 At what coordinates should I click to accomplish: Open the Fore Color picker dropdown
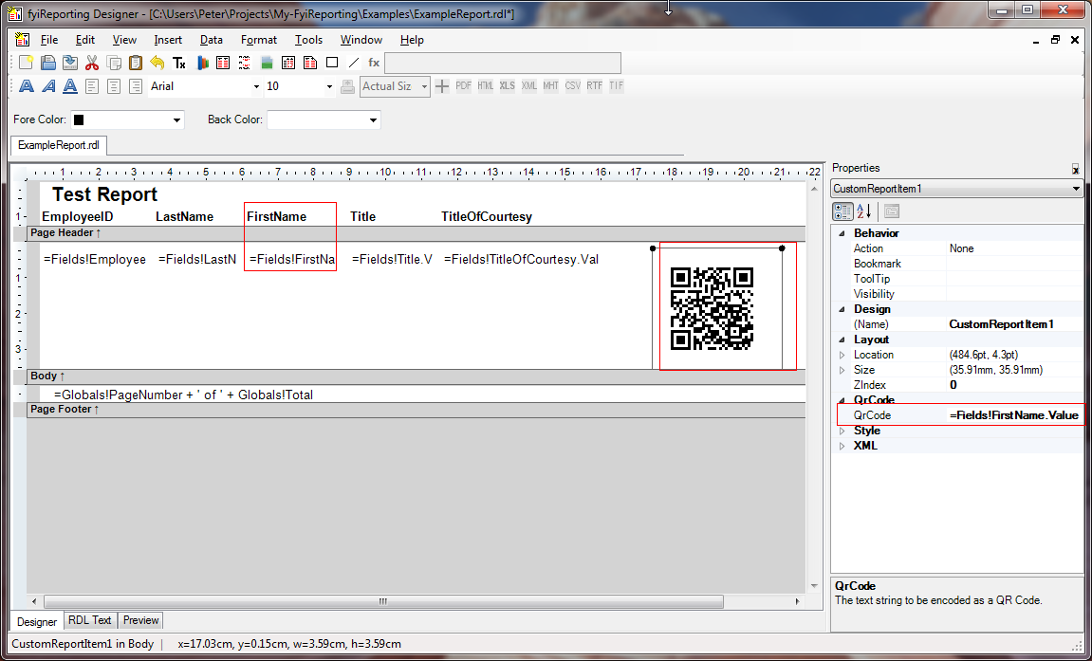coord(176,119)
